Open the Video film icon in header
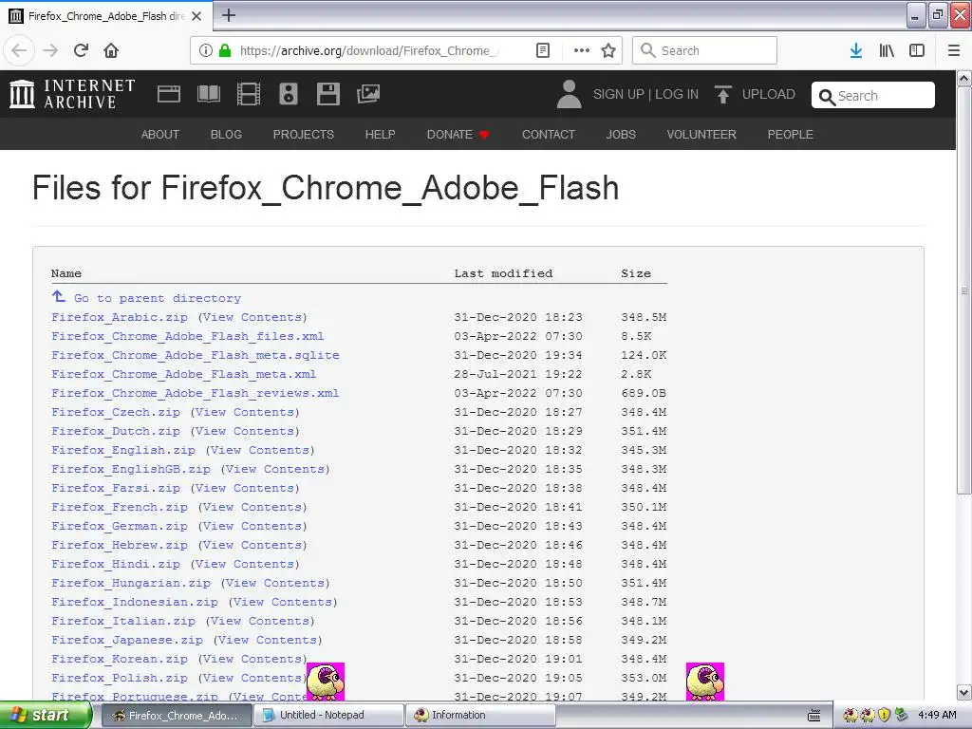Image resolution: width=972 pixels, height=729 pixels. tap(249, 94)
